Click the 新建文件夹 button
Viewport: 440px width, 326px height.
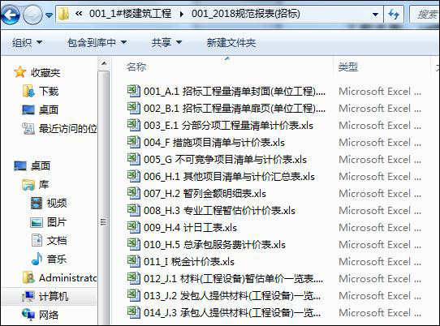[x=231, y=43]
